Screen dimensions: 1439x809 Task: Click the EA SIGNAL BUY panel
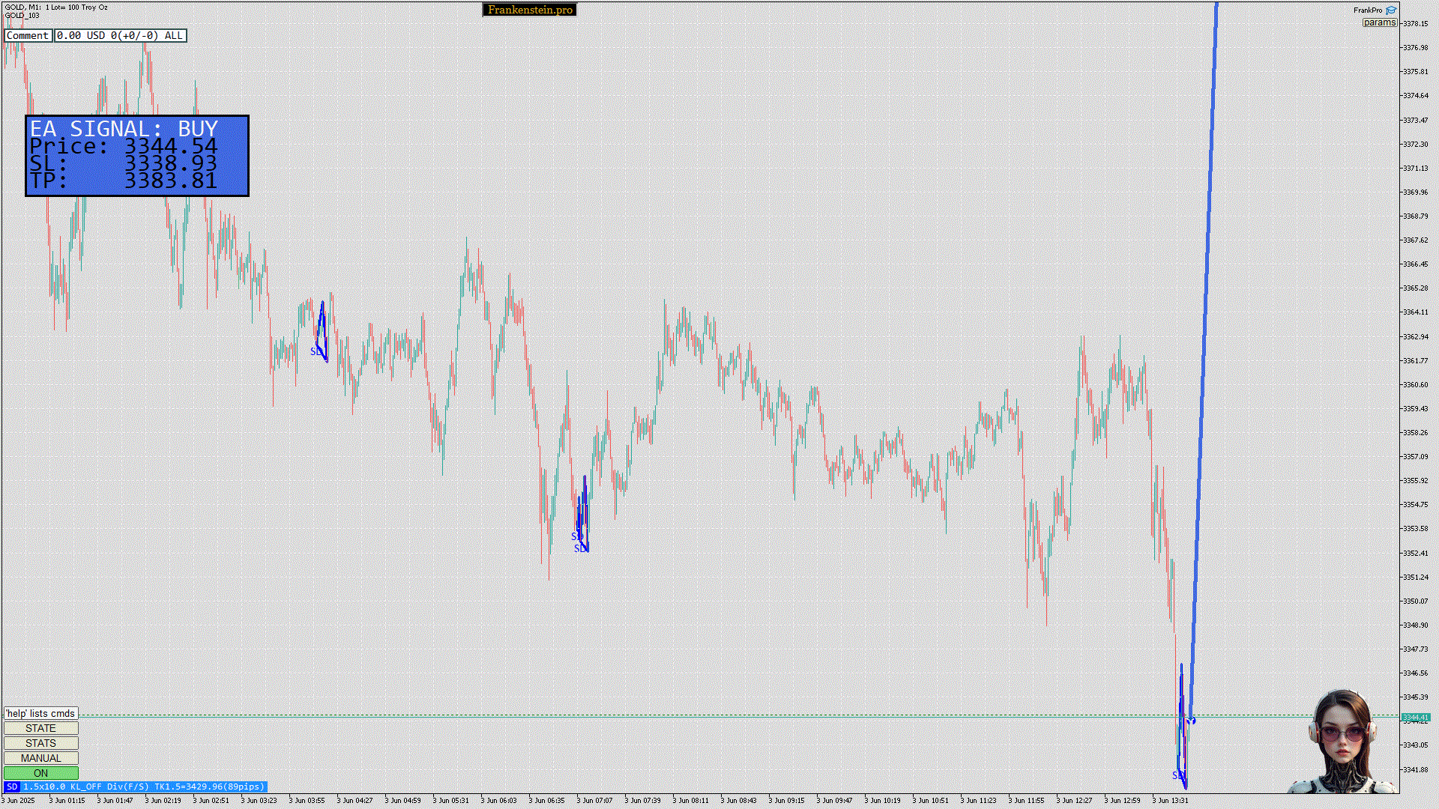(137, 156)
